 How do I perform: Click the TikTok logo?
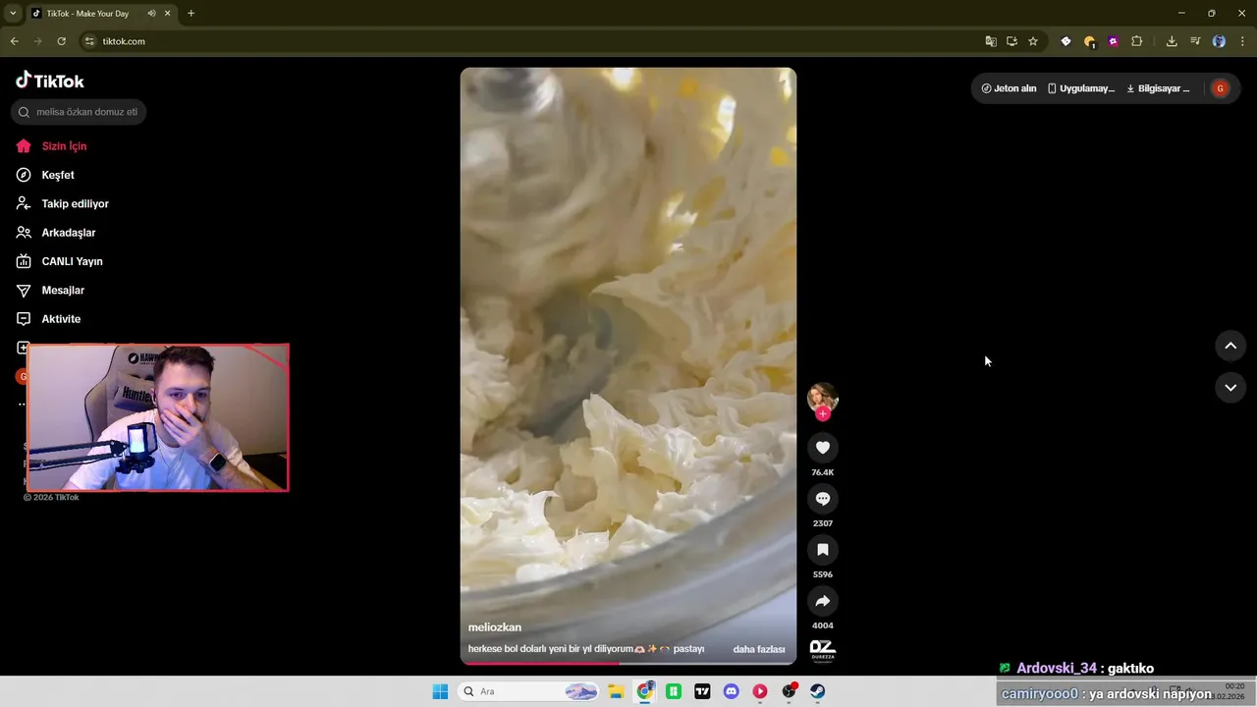click(50, 81)
